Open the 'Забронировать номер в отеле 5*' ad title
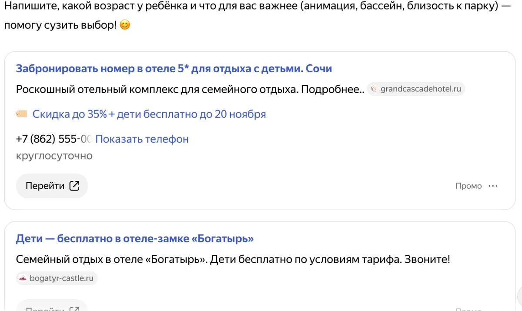 click(174, 69)
